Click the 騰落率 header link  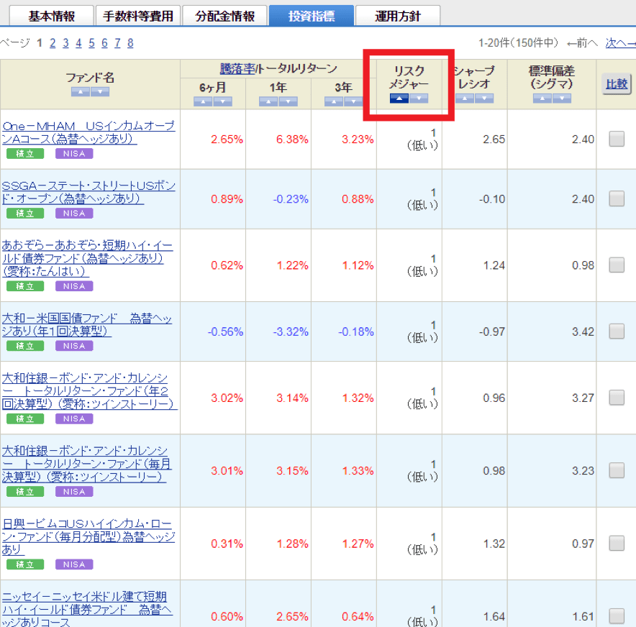[x=238, y=69]
